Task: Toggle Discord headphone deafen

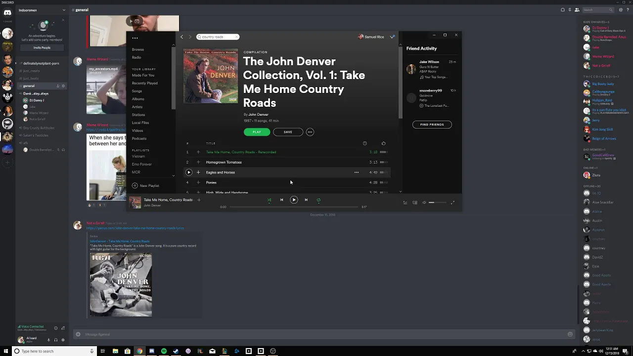Action: coord(56,340)
